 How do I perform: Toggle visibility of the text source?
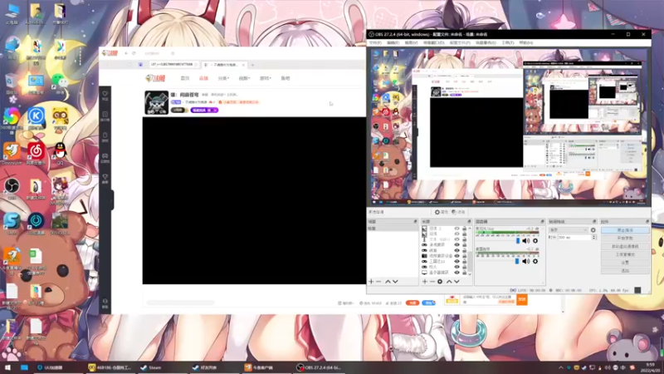[x=456, y=239]
